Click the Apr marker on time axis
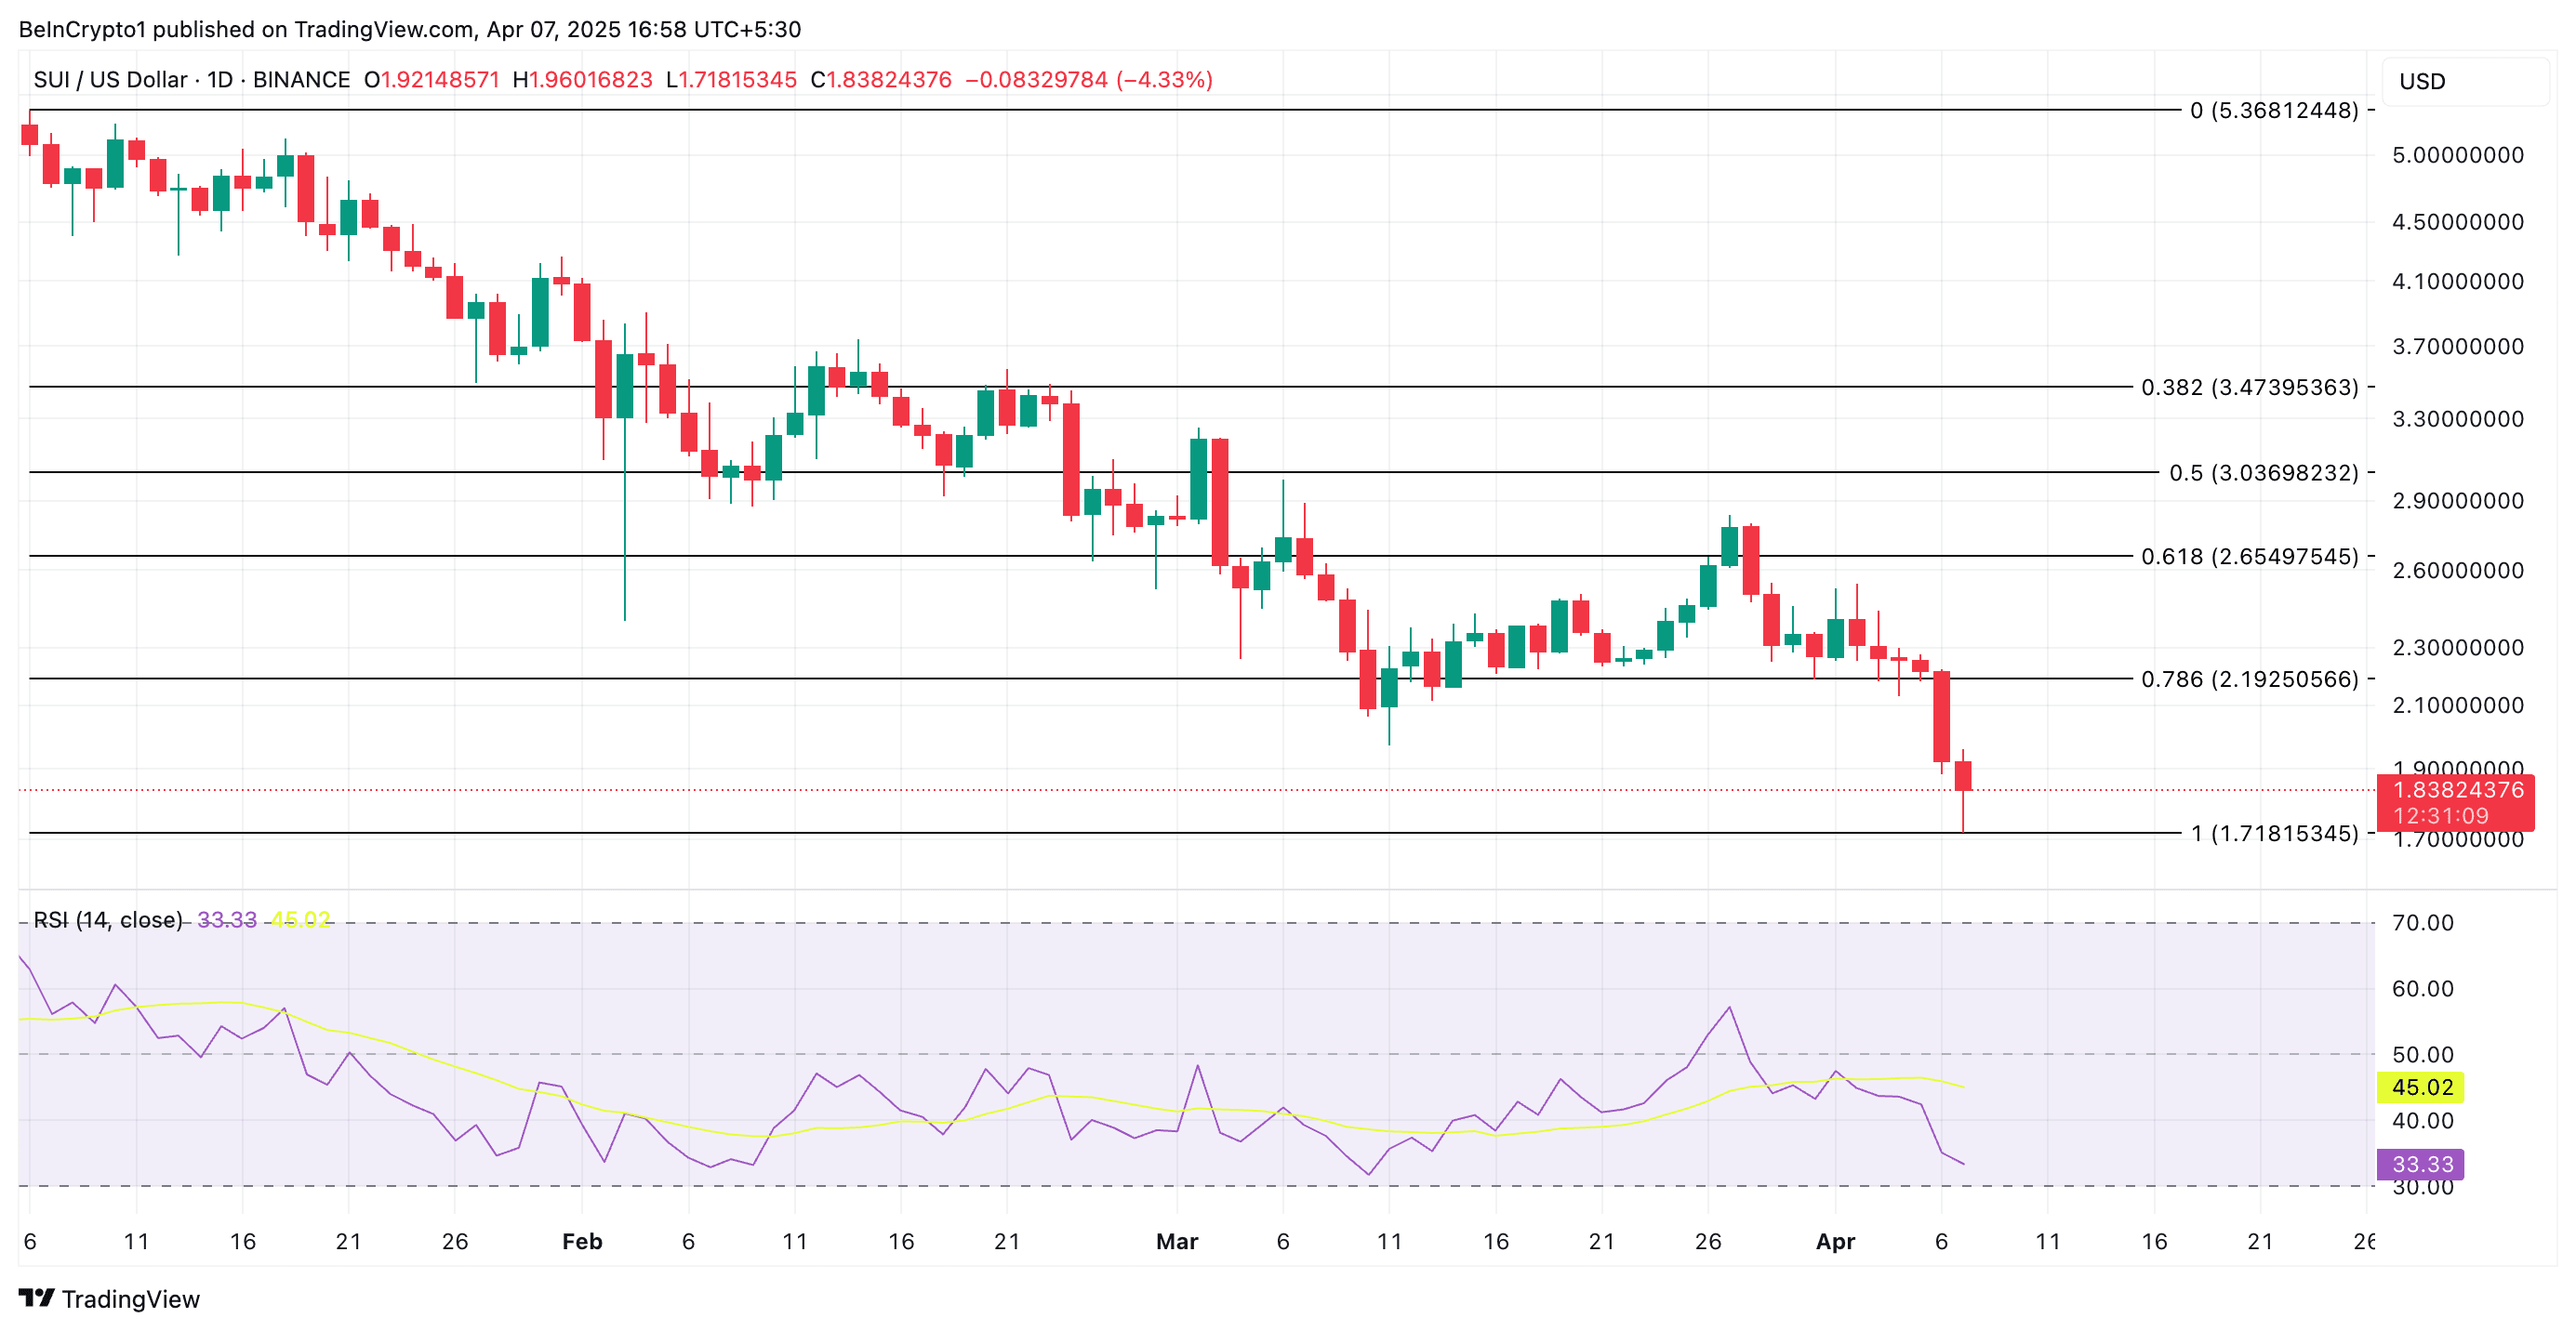2576x1331 pixels. [x=1836, y=1241]
